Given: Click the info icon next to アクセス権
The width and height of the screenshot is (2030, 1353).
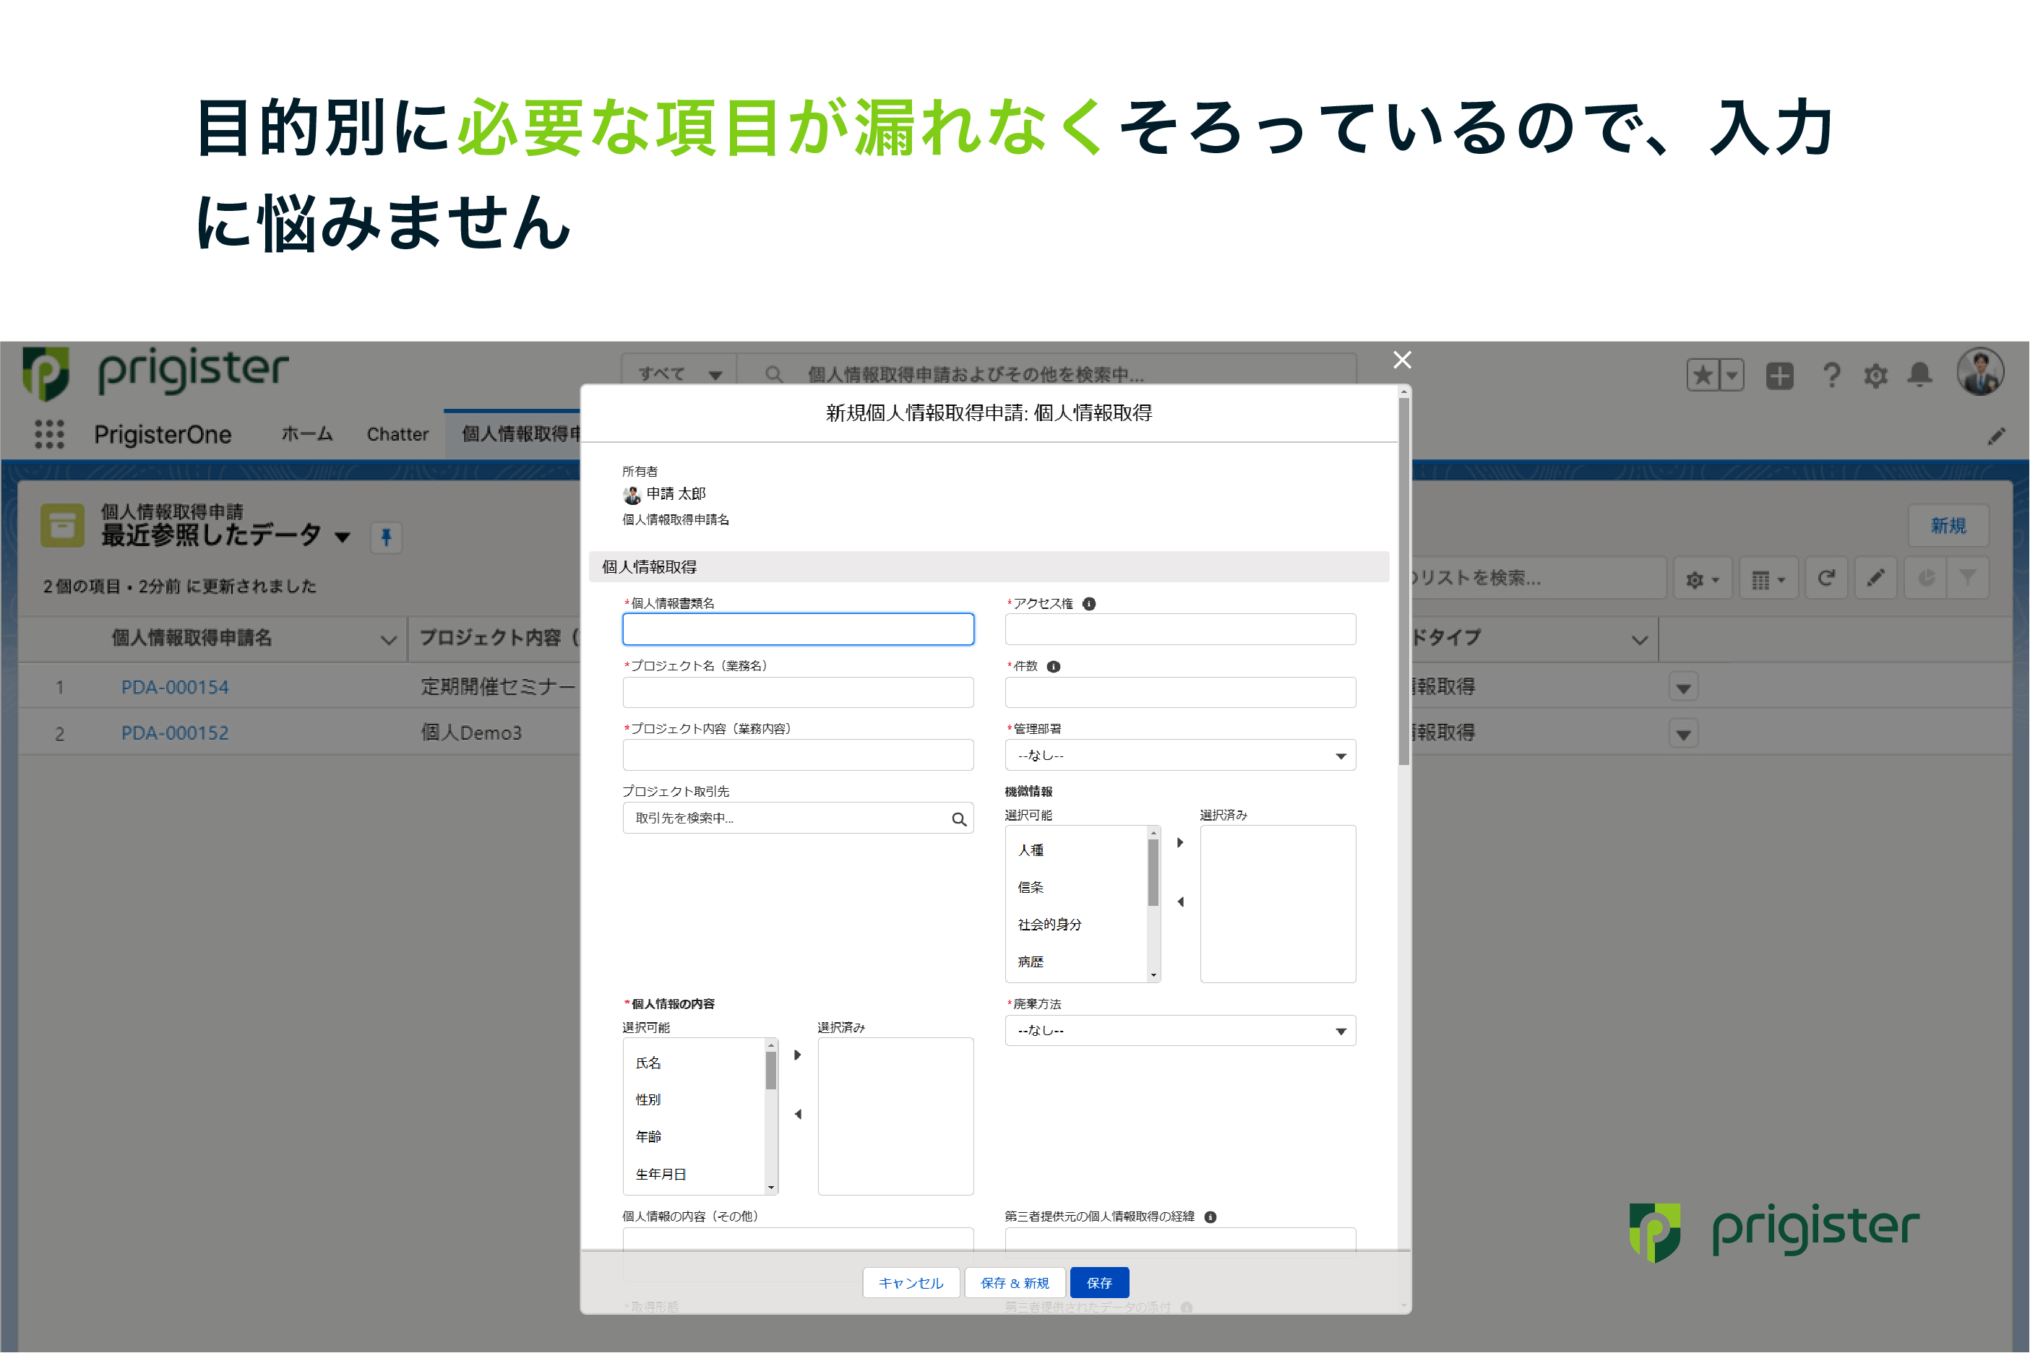Looking at the screenshot, I should click(x=1089, y=604).
